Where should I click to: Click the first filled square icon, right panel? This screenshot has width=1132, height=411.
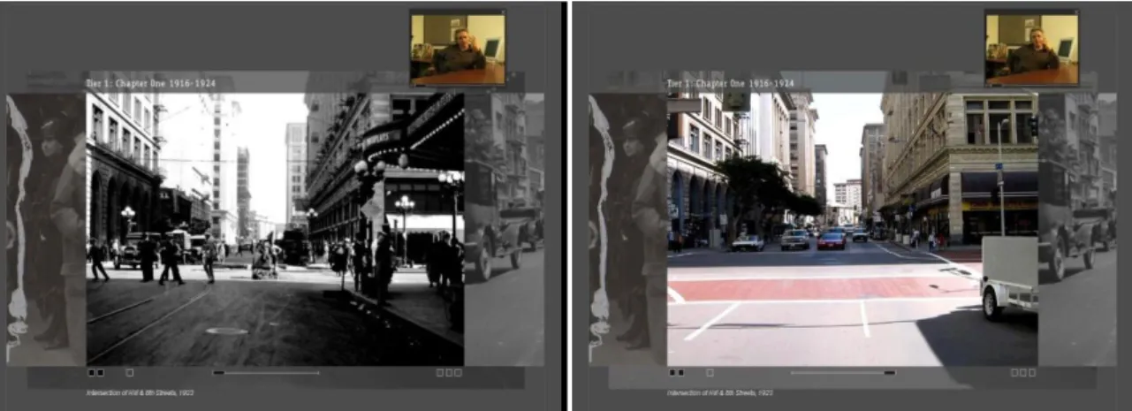click(x=672, y=372)
